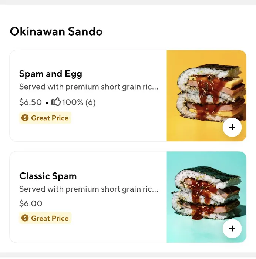Click the (6) review count
256x259 pixels.
tap(91, 102)
